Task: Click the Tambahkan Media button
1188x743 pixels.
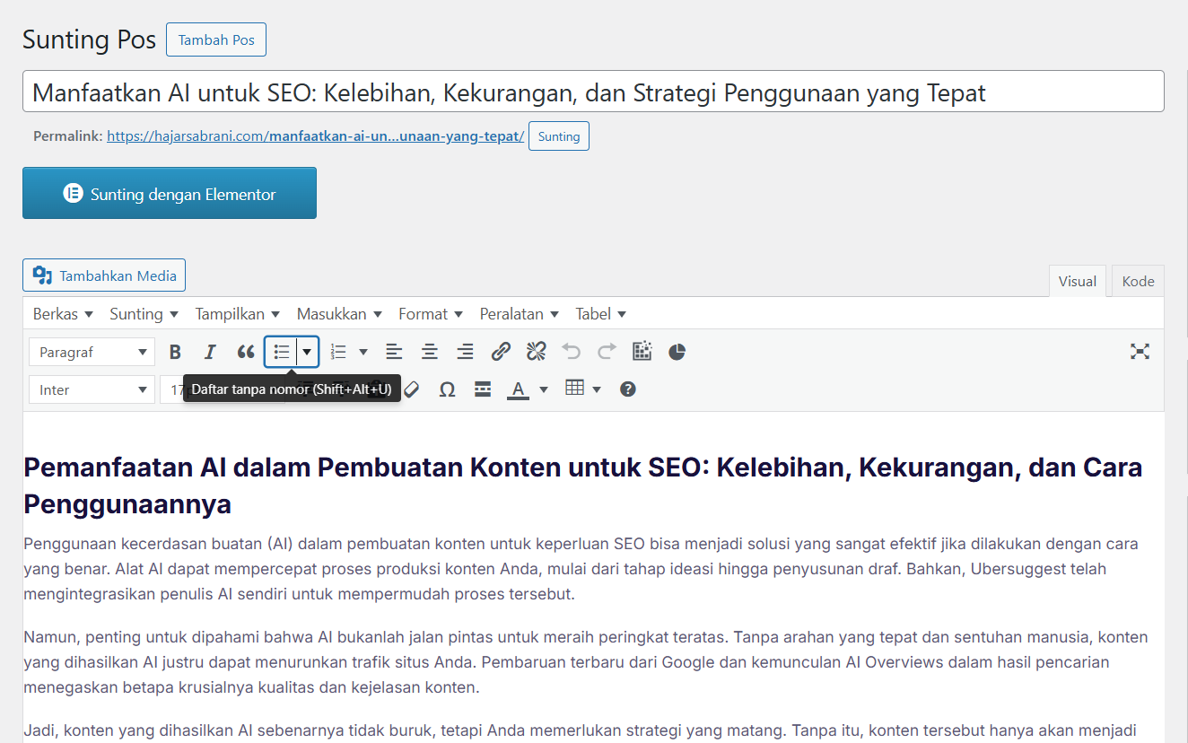Action: [x=104, y=275]
